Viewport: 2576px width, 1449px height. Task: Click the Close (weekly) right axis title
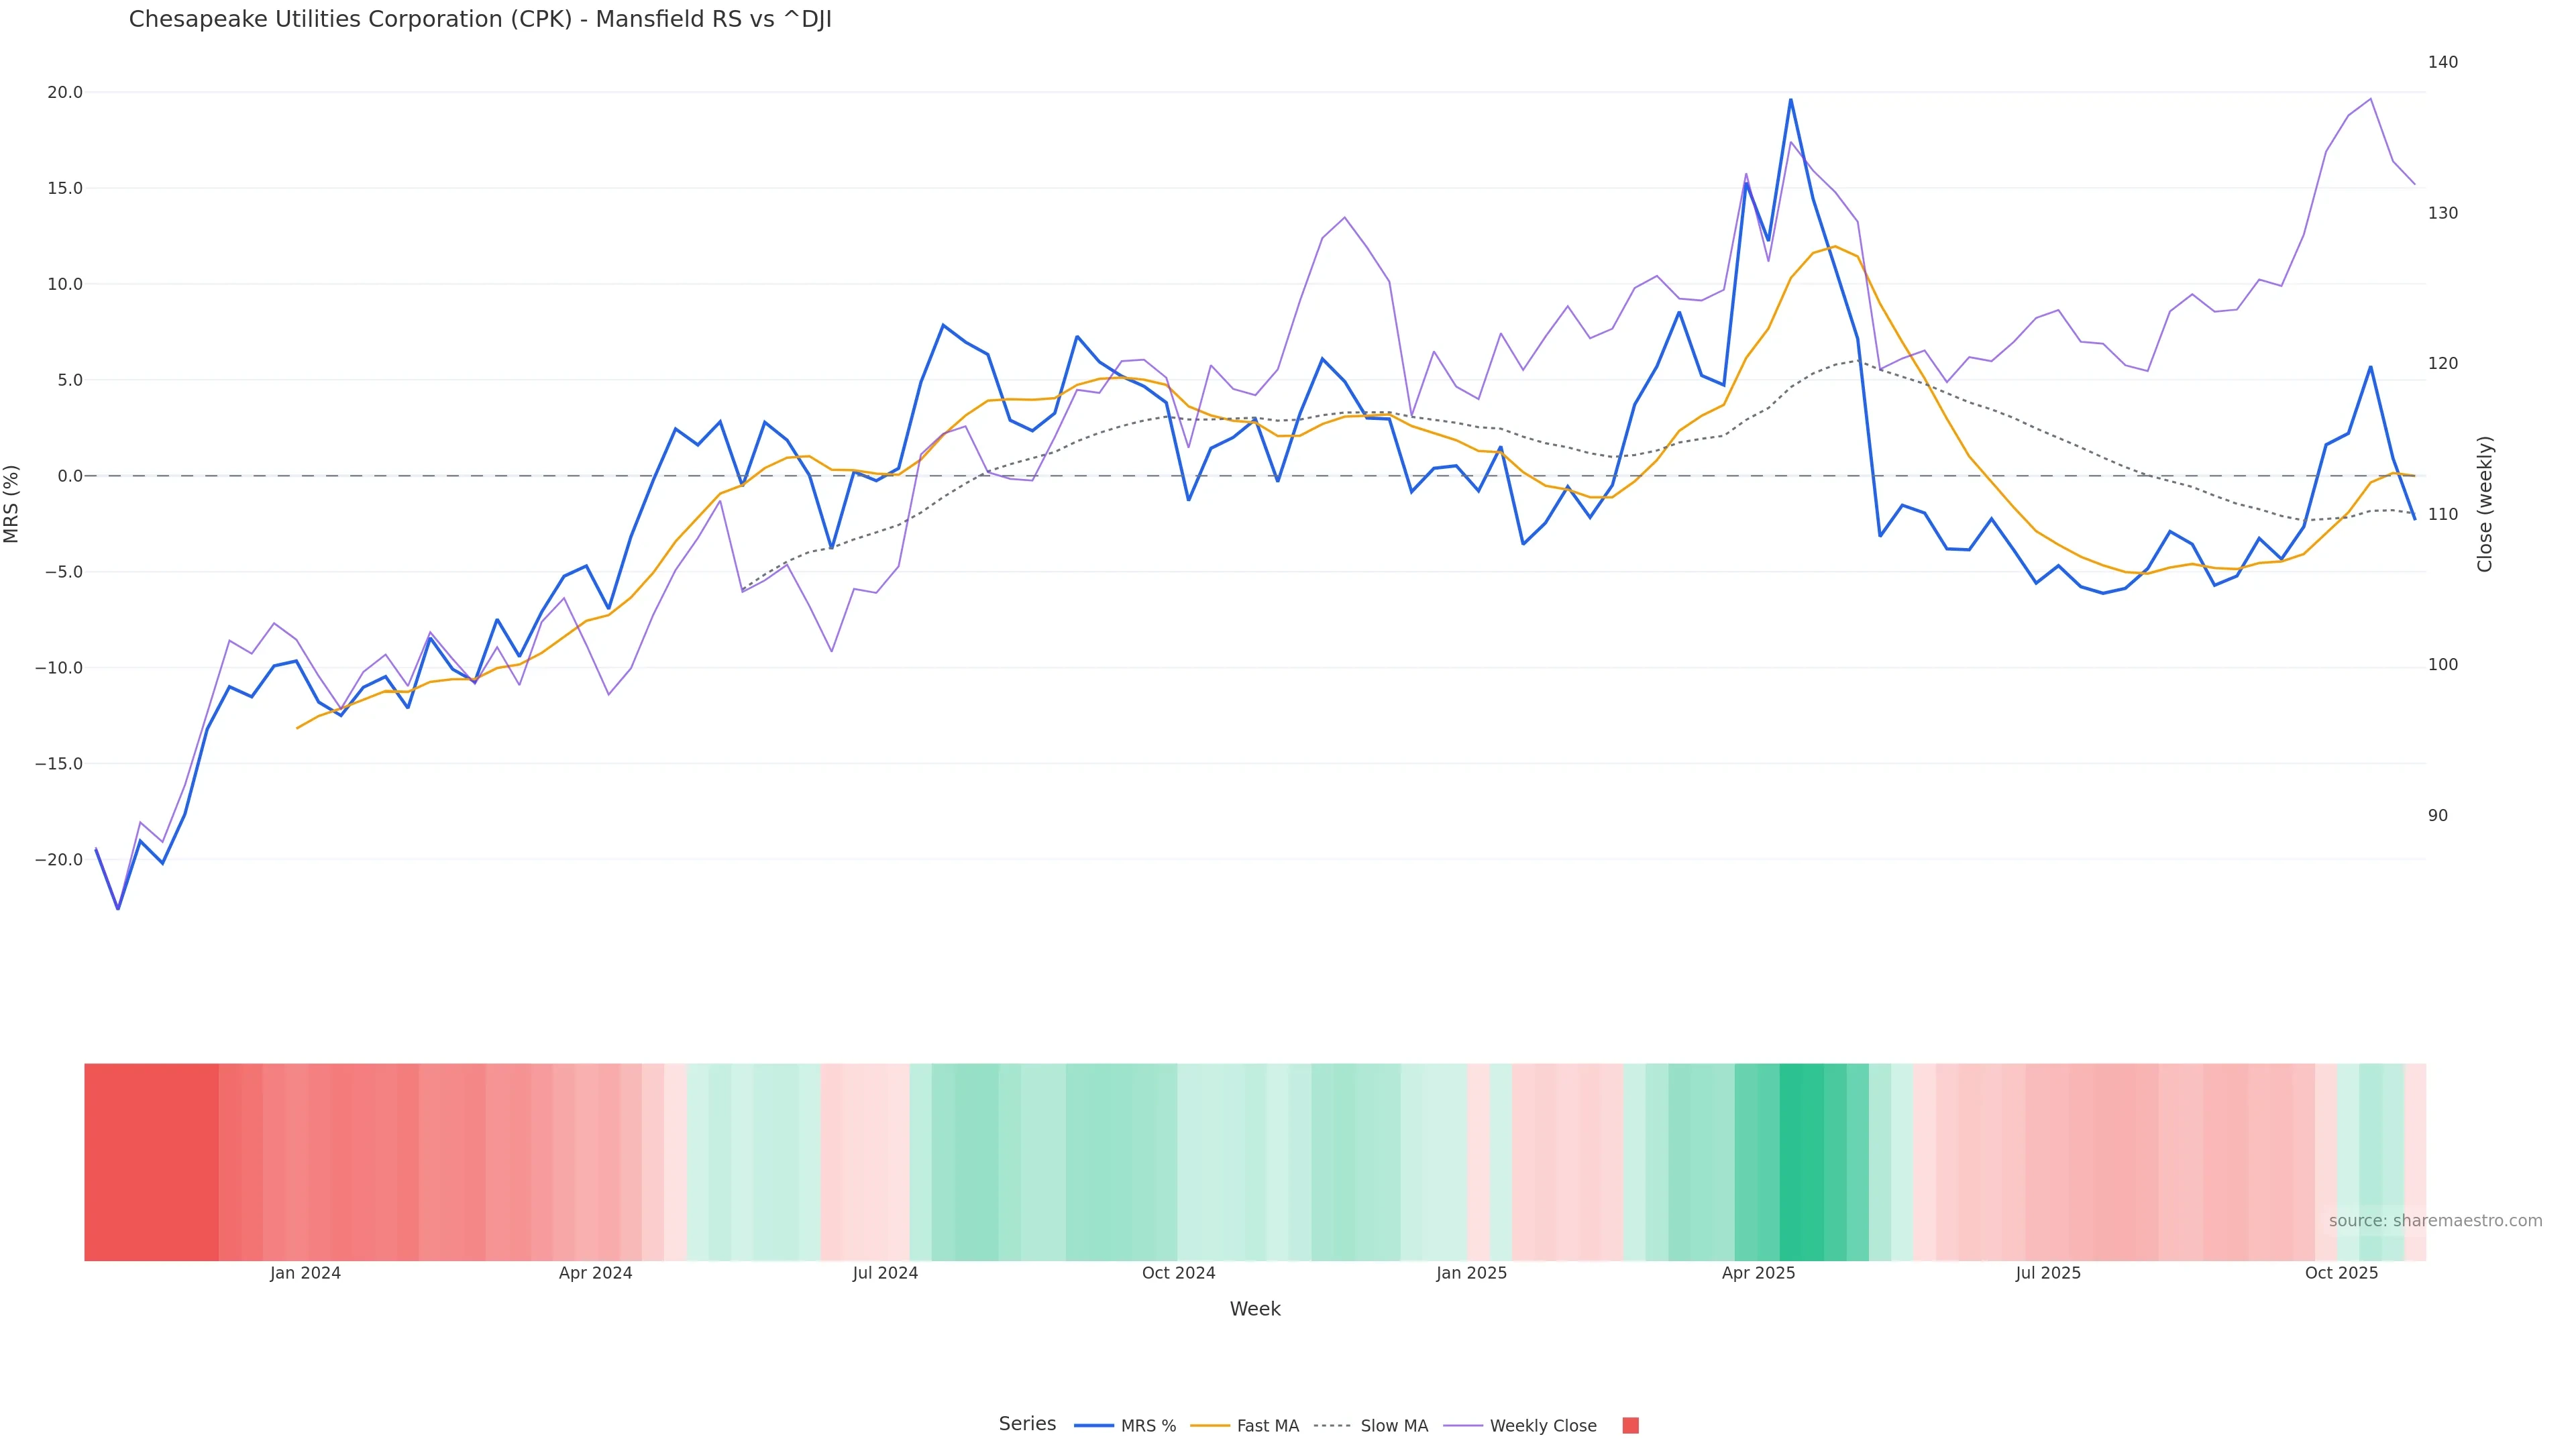[x=2485, y=503]
